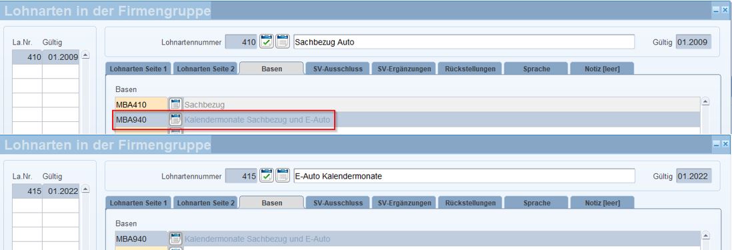Open Sprache tab in lower window
This screenshot has width=732, height=250.
pyautogui.click(x=537, y=203)
